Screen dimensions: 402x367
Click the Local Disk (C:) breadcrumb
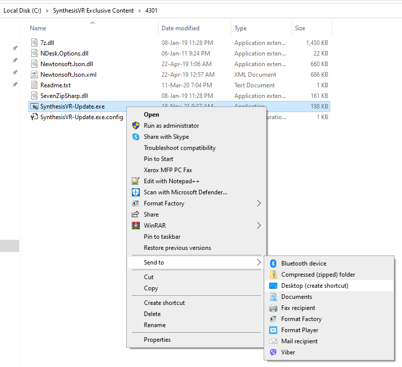(x=22, y=11)
